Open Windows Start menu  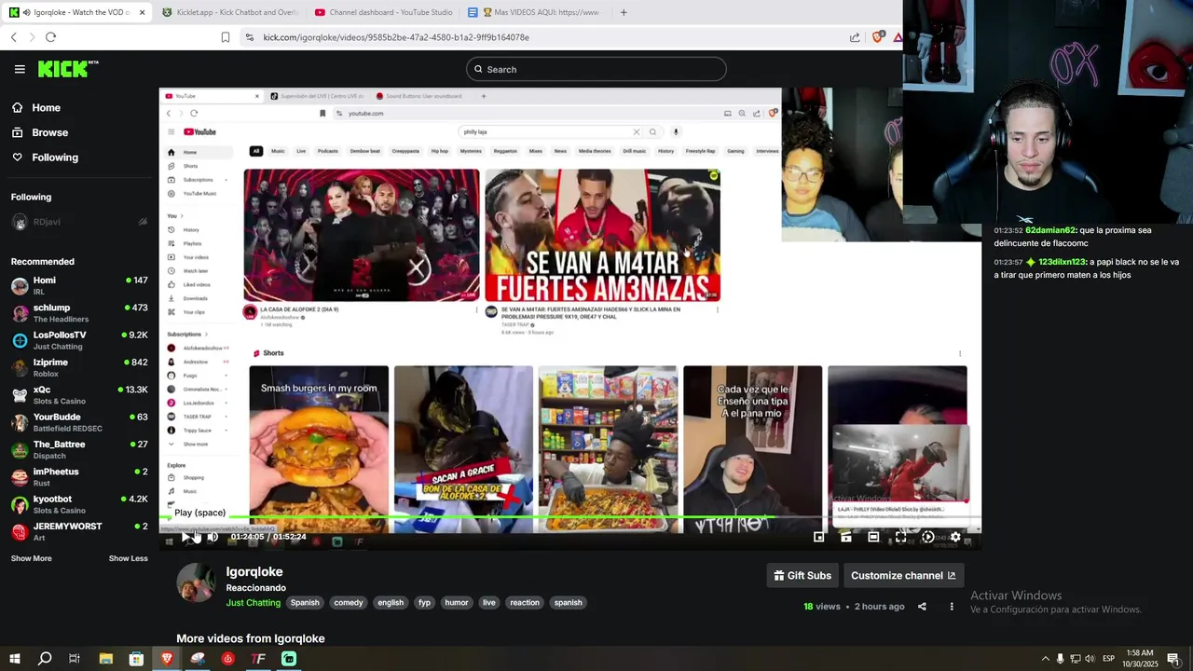click(14, 659)
